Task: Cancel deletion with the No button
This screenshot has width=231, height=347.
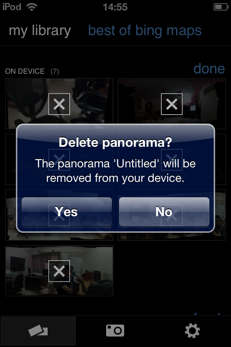Action: click(x=164, y=212)
